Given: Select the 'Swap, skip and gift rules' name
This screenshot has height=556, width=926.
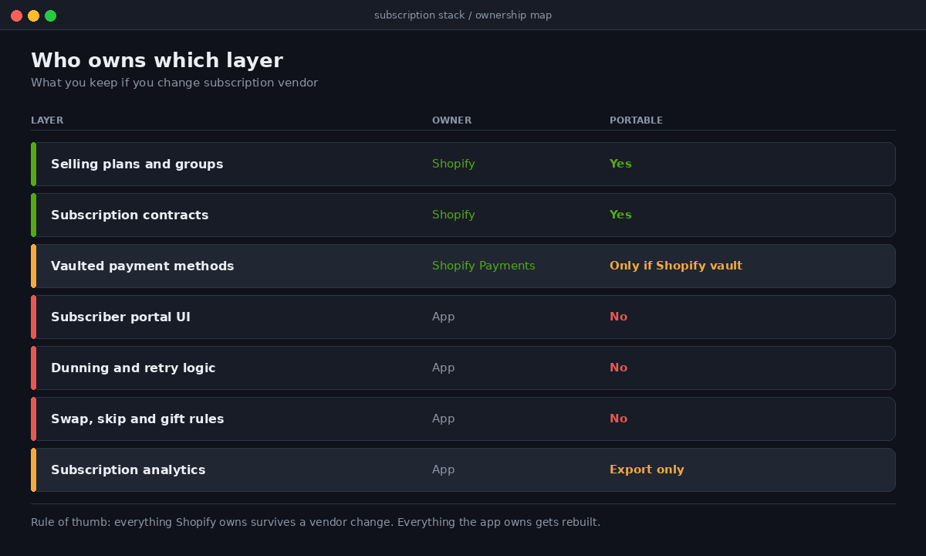Looking at the screenshot, I should [x=137, y=419].
